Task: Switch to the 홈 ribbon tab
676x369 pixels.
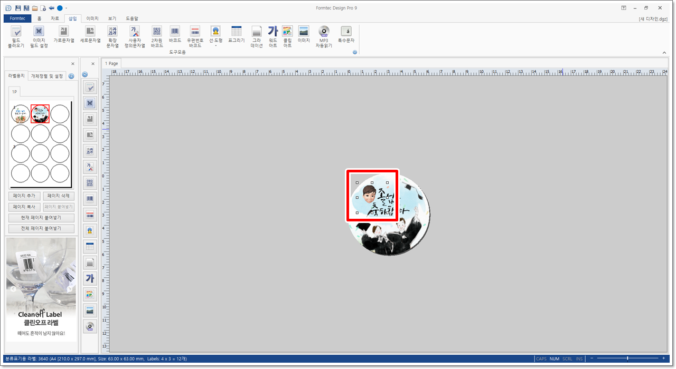Action: (x=40, y=18)
